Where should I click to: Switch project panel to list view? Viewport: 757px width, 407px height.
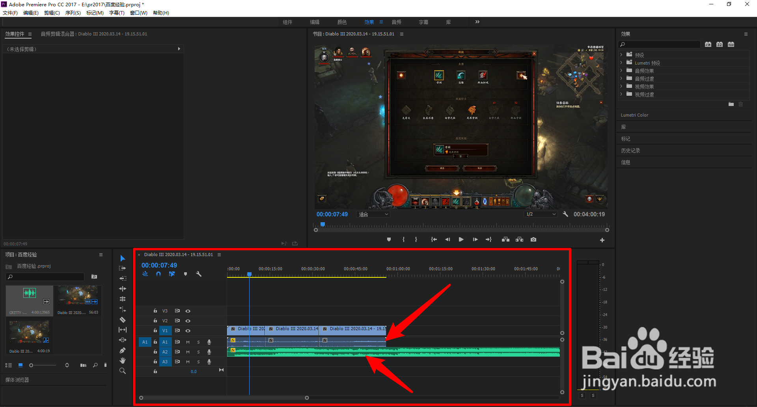tap(9, 365)
